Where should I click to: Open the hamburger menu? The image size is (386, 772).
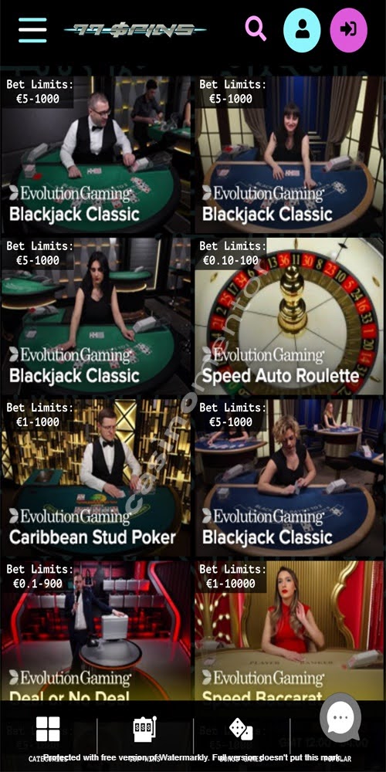pyautogui.click(x=32, y=30)
